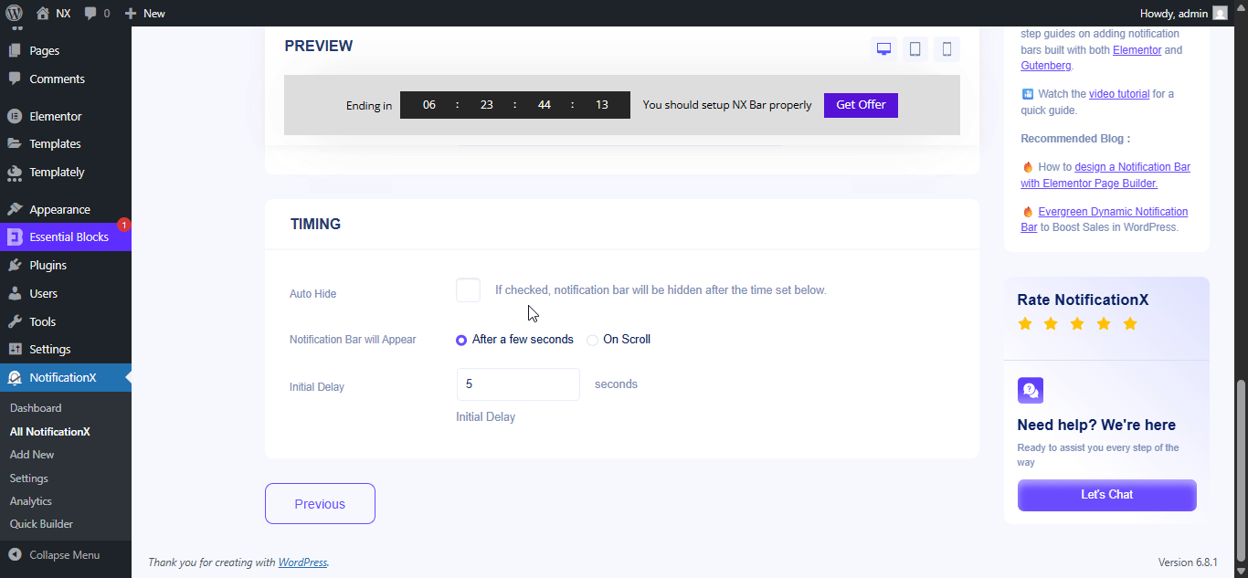
Task: Click the Previous button
Action: [x=320, y=504]
